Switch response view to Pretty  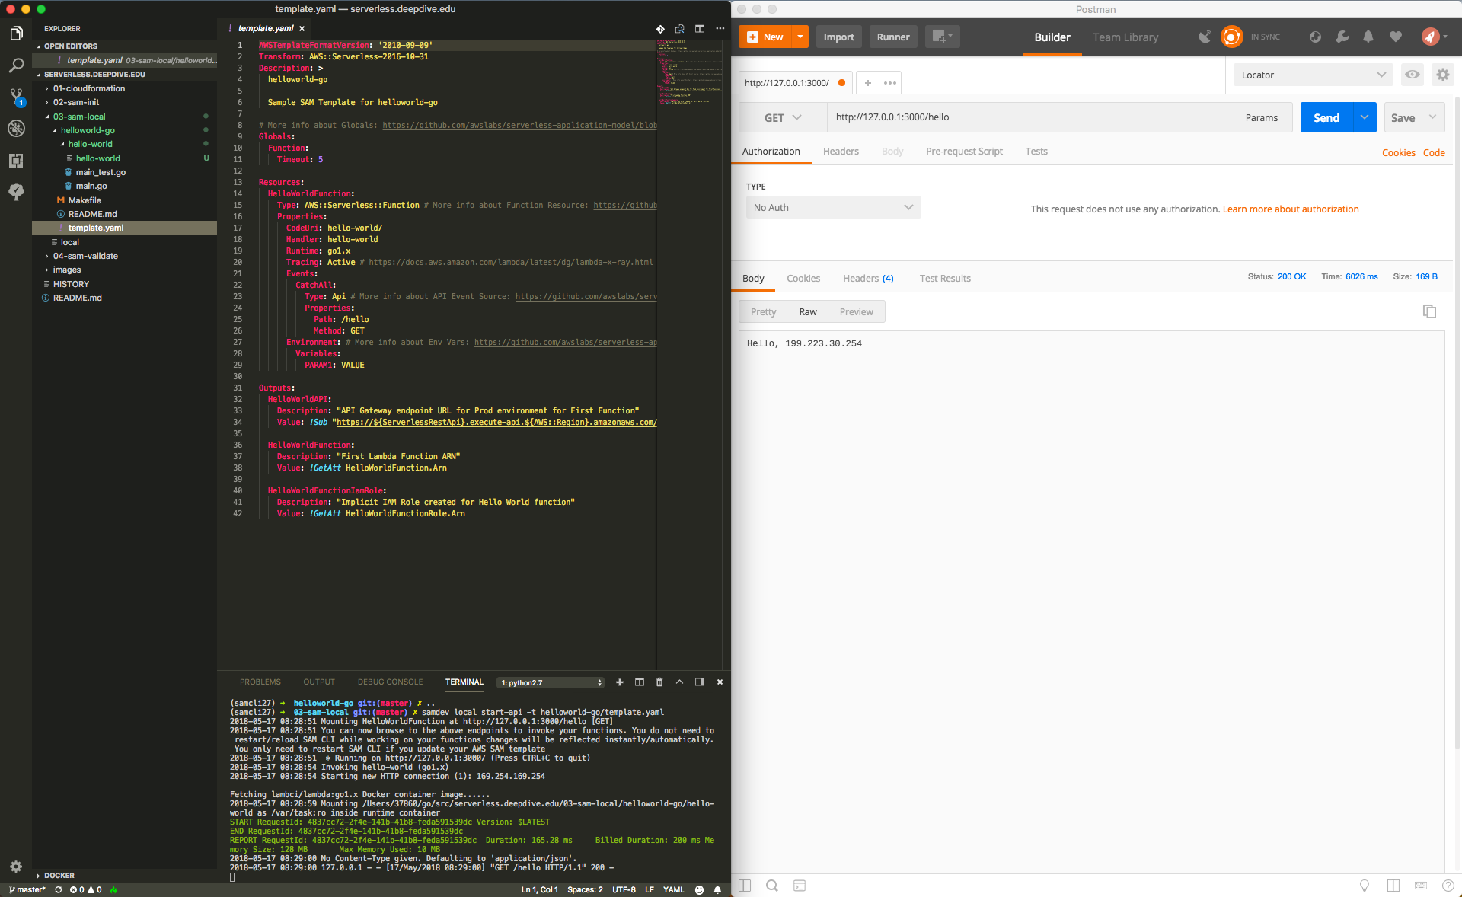[x=763, y=311]
